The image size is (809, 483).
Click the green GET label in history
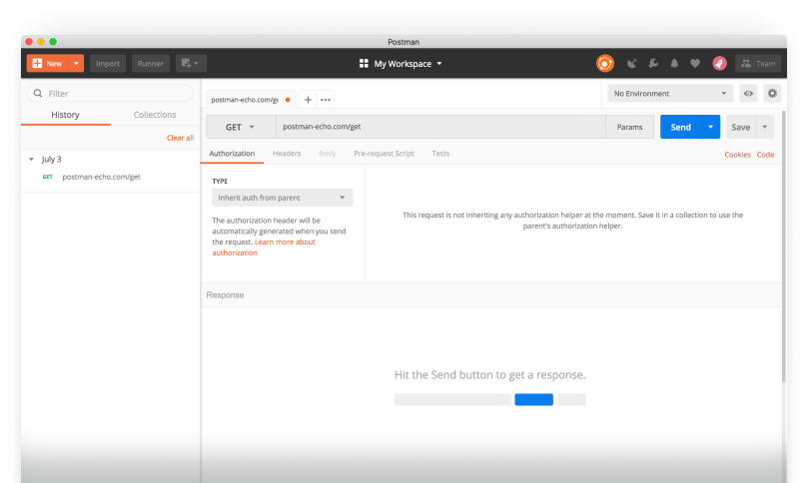click(48, 177)
